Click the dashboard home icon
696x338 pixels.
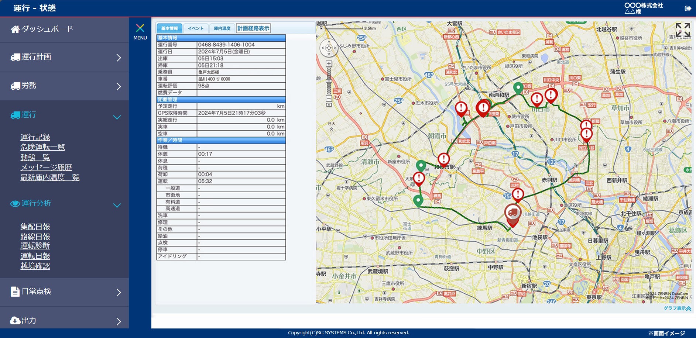(x=15, y=29)
